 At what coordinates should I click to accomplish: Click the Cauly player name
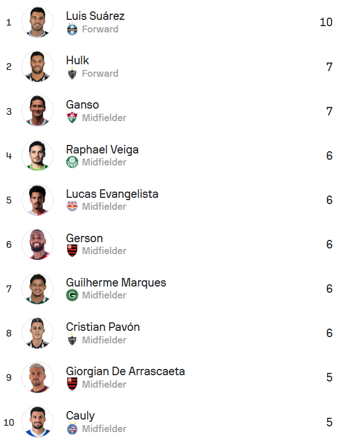80,416
